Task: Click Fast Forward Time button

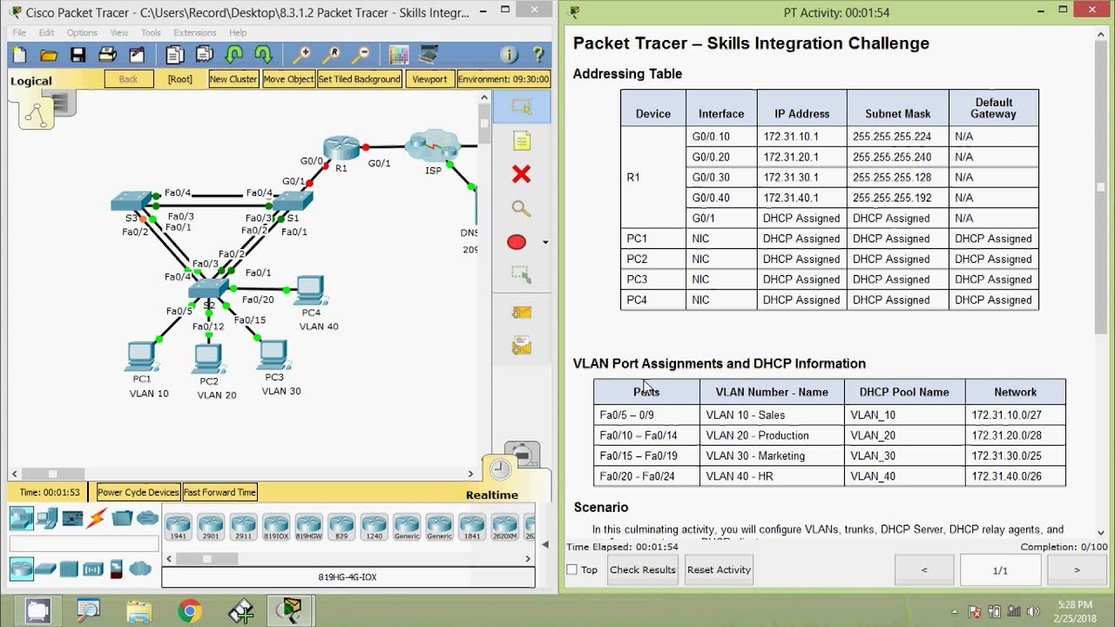Action: point(220,492)
